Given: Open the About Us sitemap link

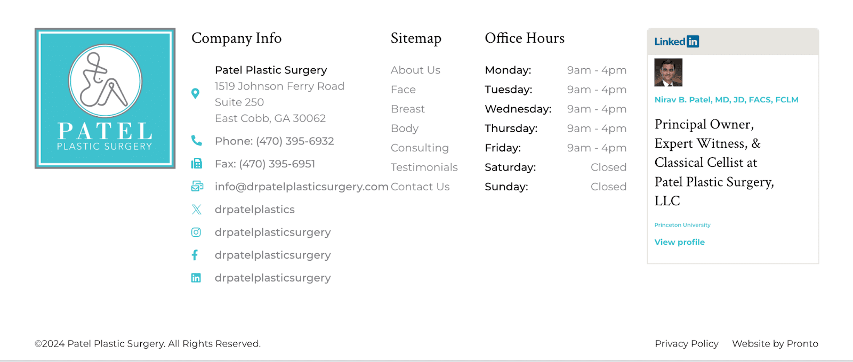Looking at the screenshot, I should [415, 70].
